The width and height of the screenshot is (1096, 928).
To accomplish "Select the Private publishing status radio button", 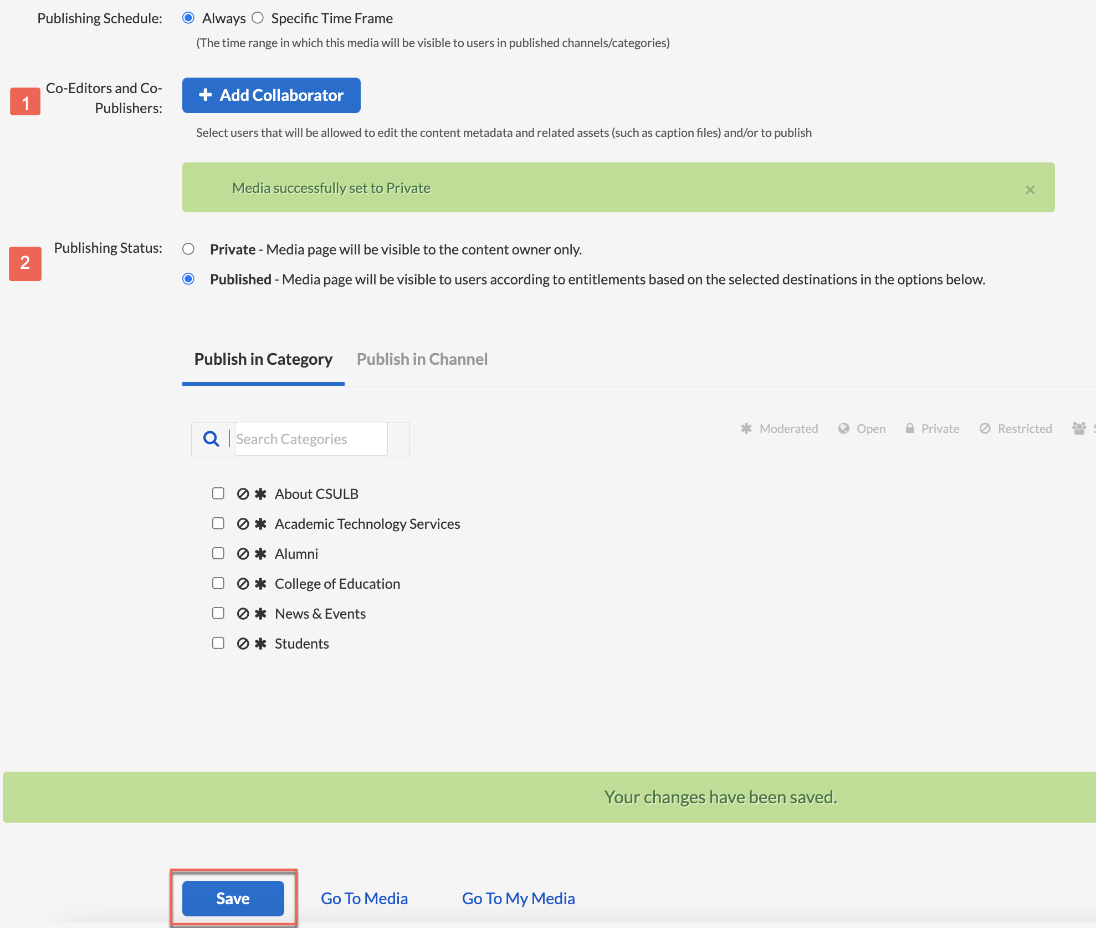I will click(x=188, y=248).
